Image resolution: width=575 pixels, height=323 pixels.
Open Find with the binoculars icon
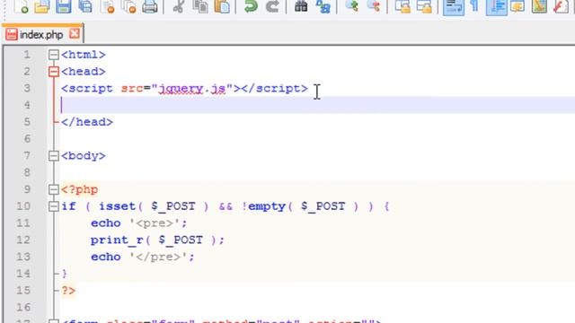(301, 6)
